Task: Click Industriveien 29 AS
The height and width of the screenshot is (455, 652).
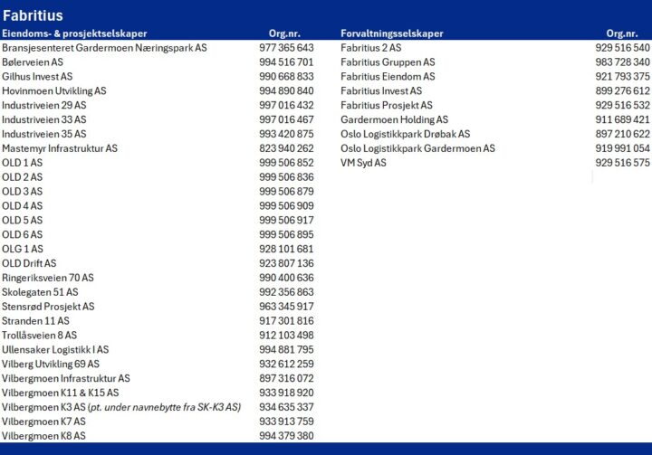Action: (44, 105)
